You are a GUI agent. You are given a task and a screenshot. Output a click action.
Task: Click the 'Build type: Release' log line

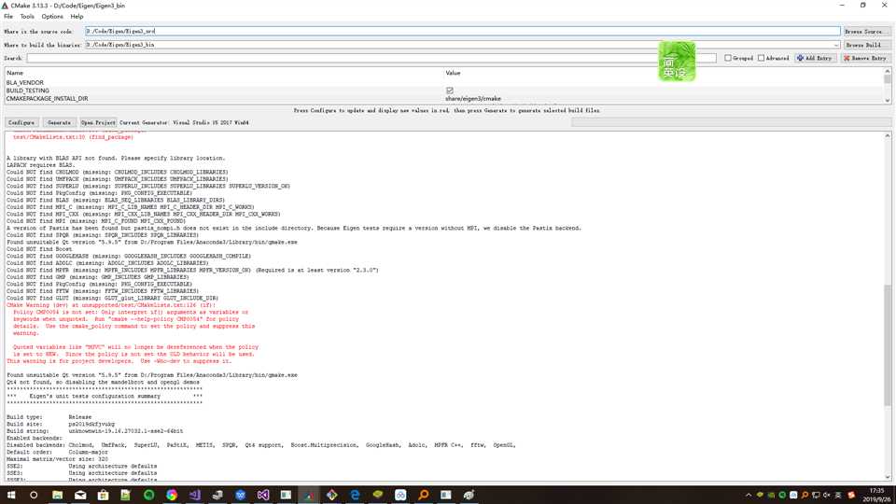(x=49, y=417)
